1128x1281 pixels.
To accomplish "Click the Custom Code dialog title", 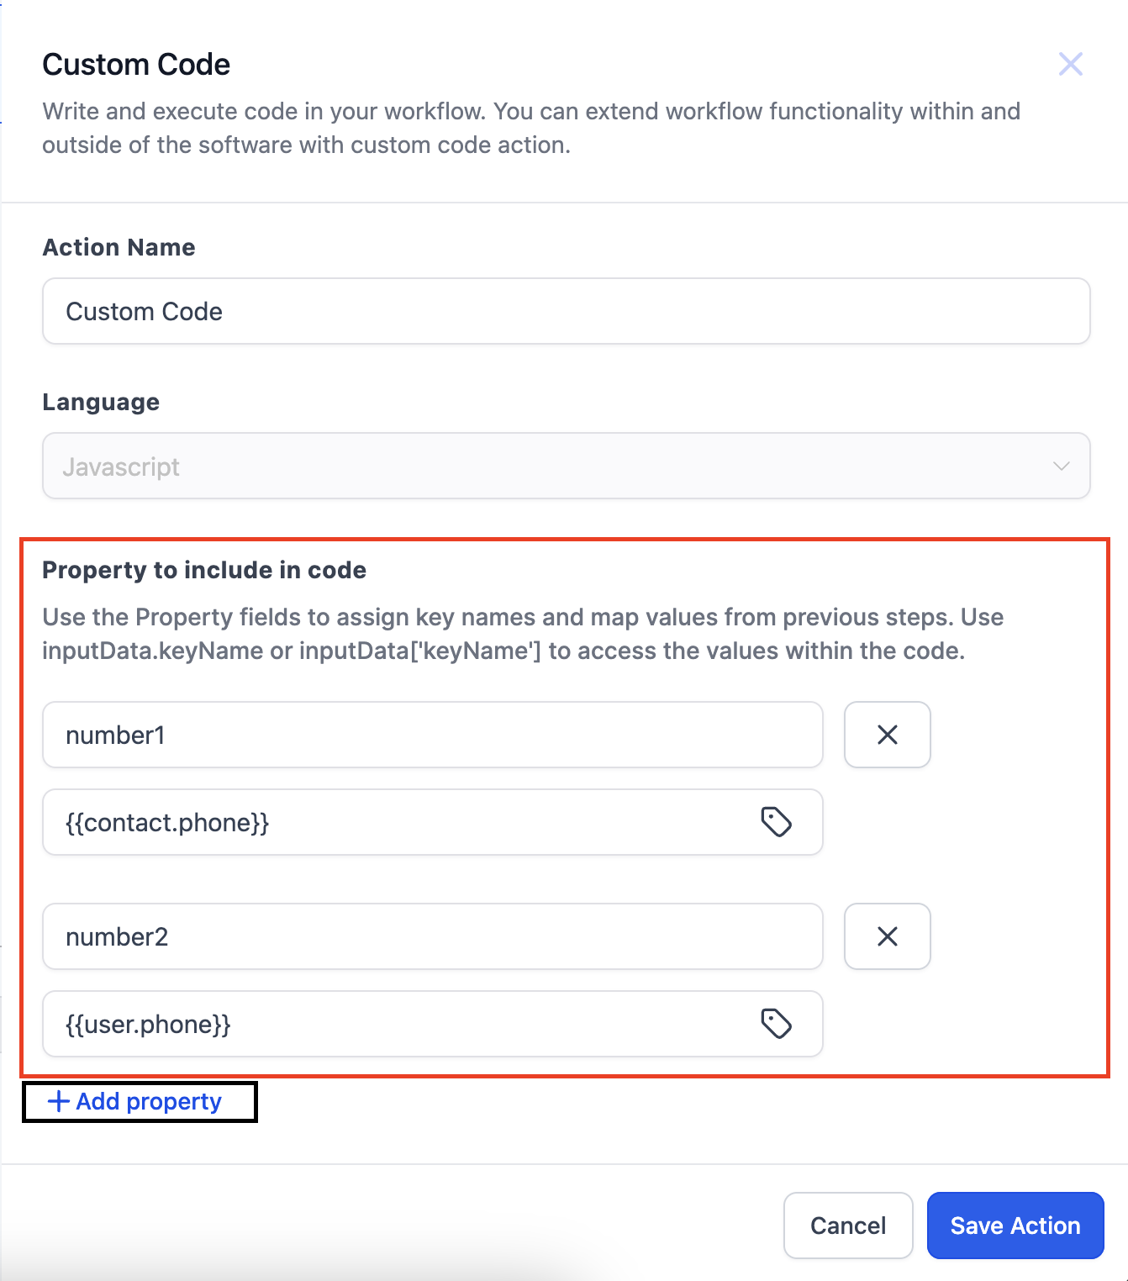I will (136, 65).
